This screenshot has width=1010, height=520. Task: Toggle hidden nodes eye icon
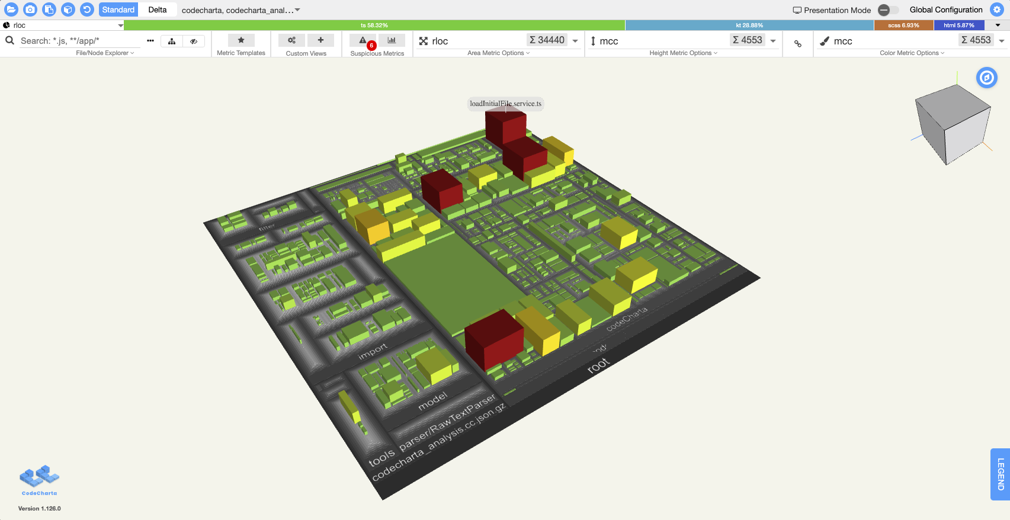[x=194, y=41]
